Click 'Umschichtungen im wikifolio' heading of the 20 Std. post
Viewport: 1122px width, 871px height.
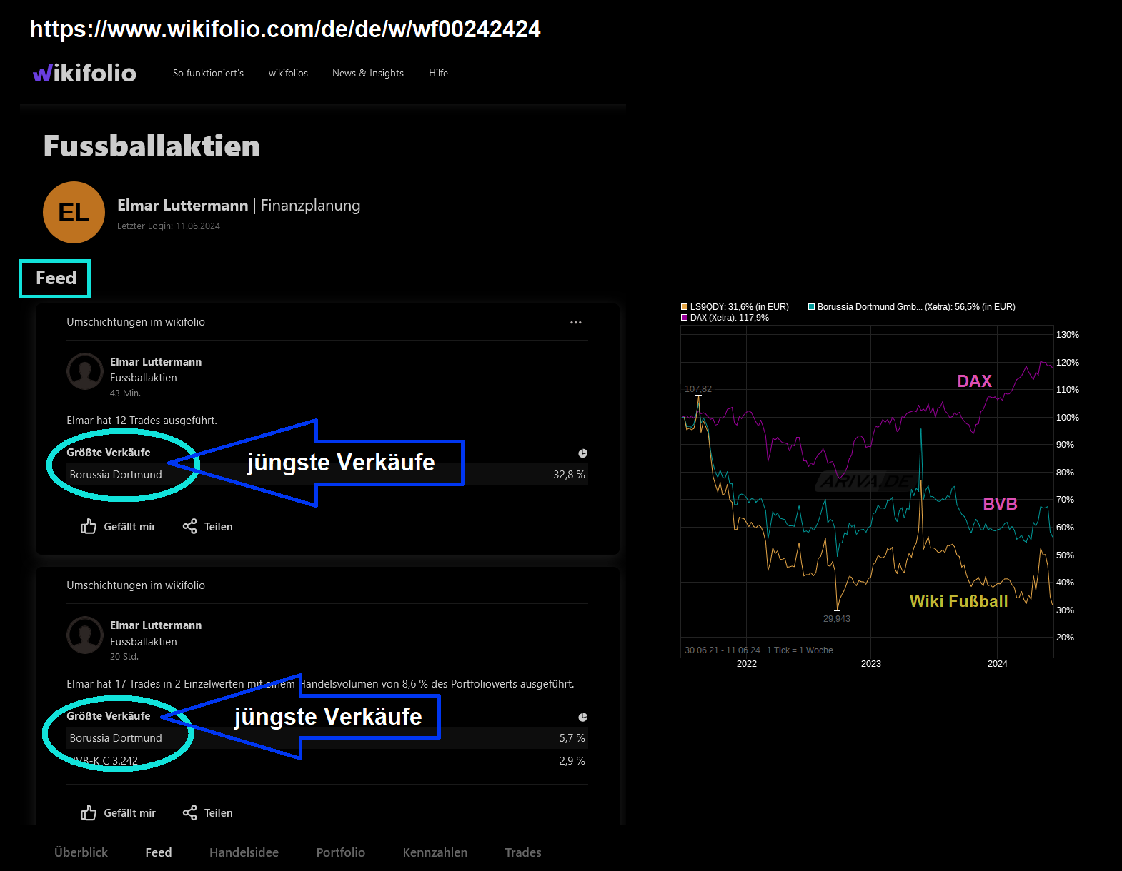(136, 585)
